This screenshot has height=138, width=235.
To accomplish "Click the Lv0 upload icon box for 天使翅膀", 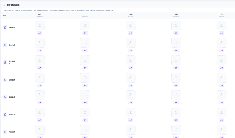I will 40,130.
